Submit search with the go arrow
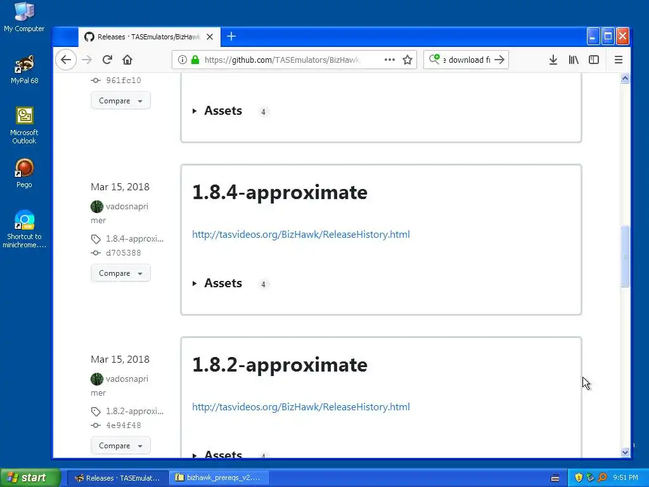The image size is (649, 487). pos(499,60)
